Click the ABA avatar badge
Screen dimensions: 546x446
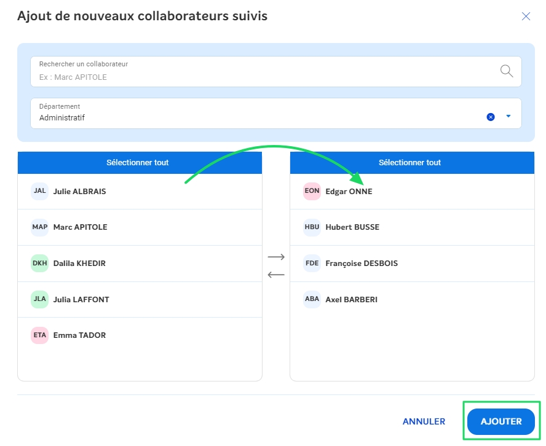pos(312,299)
